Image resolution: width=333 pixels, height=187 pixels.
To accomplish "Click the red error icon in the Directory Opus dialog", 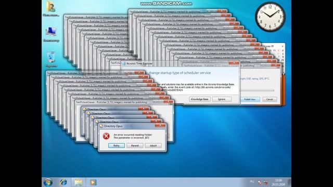I will (106, 136).
